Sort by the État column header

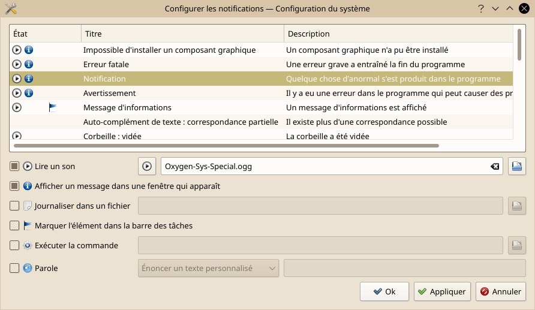click(46, 34)
